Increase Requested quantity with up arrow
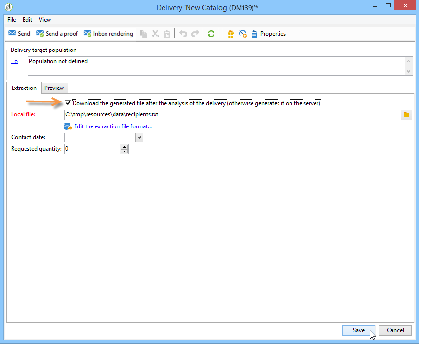 pyautogui.click(x=124, y=147)
